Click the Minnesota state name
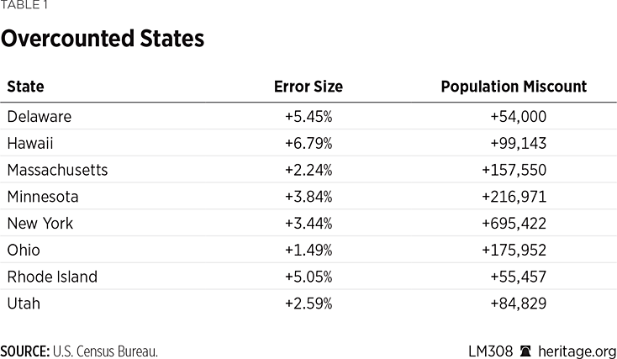This screenshot has height=359, width=617. pyautogui.click(x=43, y=197)
